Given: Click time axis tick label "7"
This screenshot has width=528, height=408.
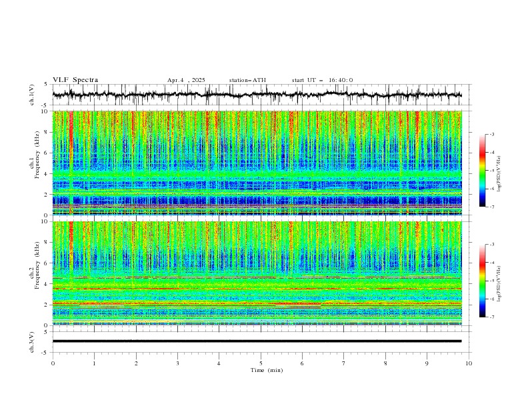Looking at the screenshot, I should coord(344,363).
